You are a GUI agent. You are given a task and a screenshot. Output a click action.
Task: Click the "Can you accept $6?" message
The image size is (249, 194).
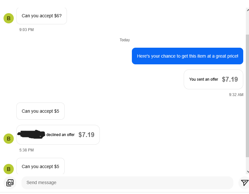pyautogui.click(x=42, y=16)
